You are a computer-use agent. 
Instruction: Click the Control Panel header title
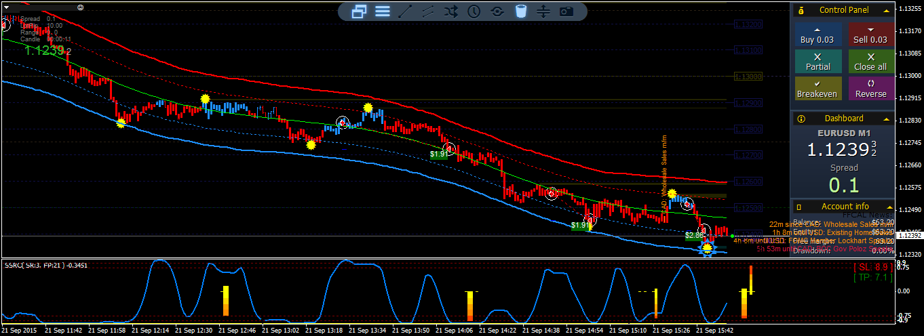[x=844, y=10]
